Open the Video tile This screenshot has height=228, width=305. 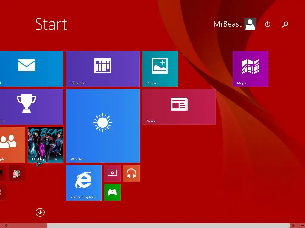(x=112, y=173)
